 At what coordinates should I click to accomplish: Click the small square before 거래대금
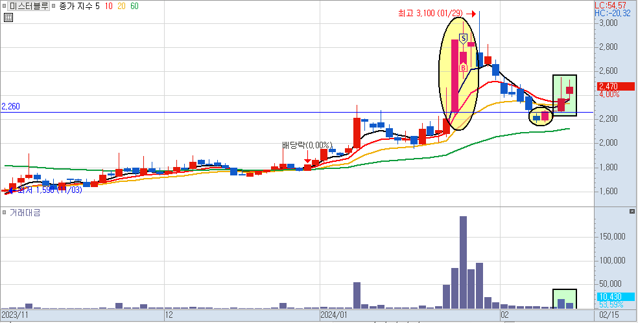[x=4, y=212]
